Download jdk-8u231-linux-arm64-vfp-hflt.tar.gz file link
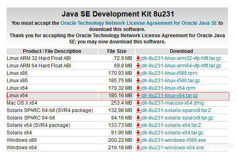237x153 pixels. click(181, 66)
